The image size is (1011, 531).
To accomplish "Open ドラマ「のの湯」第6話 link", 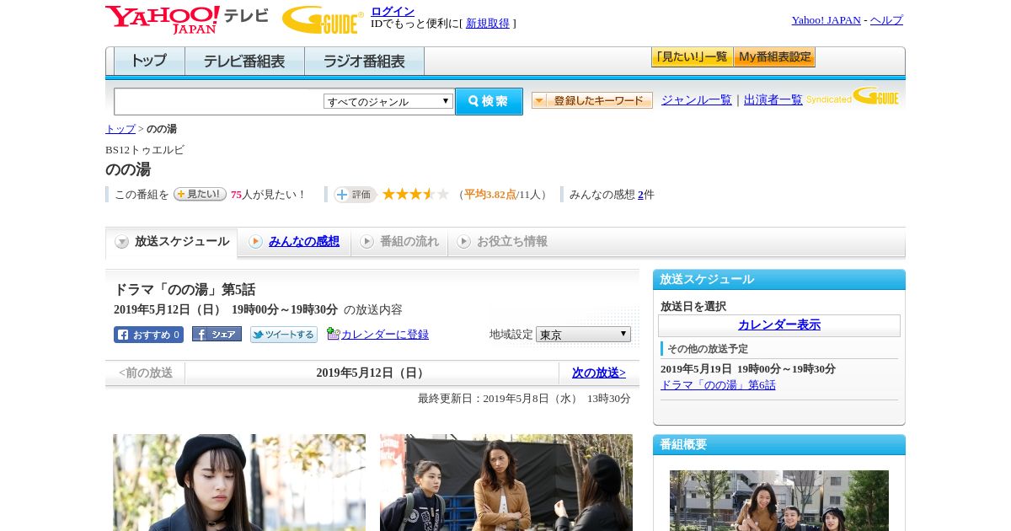I will pyautogui.click(x=718, y=385).
